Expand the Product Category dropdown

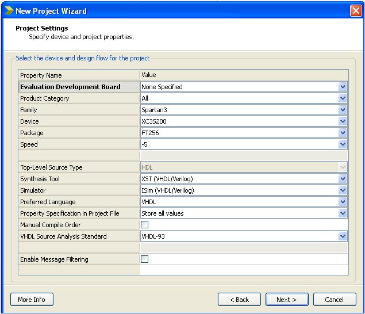(x=343, y=98)
